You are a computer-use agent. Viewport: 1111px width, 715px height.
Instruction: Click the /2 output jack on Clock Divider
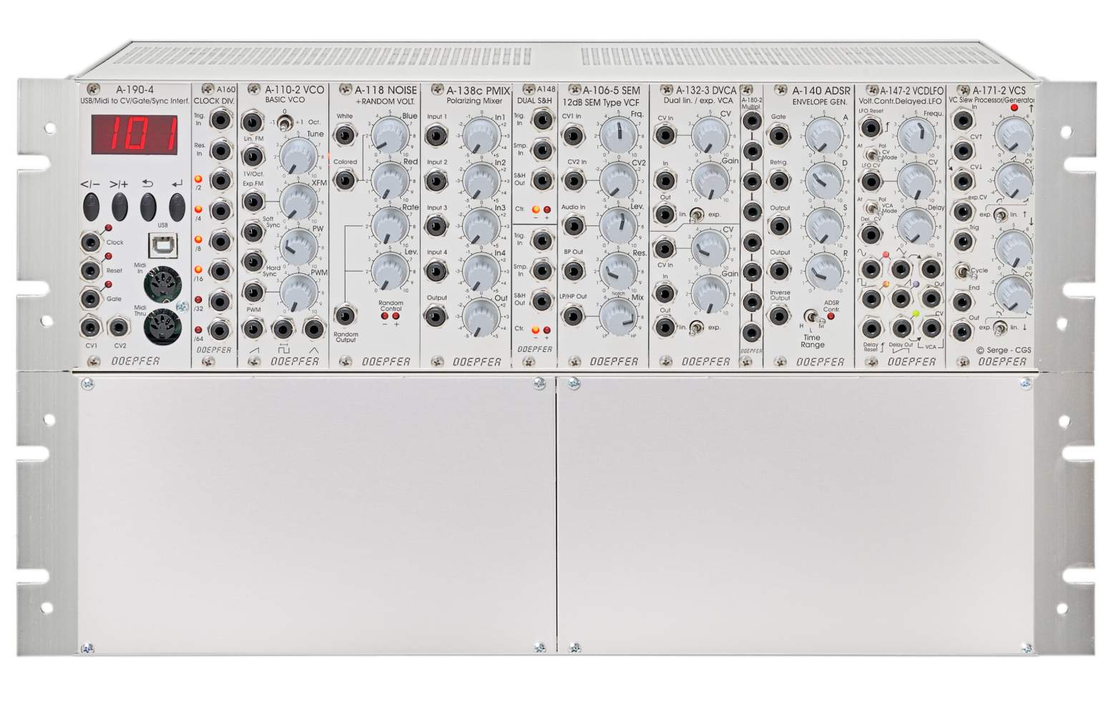tap(221, 179)
